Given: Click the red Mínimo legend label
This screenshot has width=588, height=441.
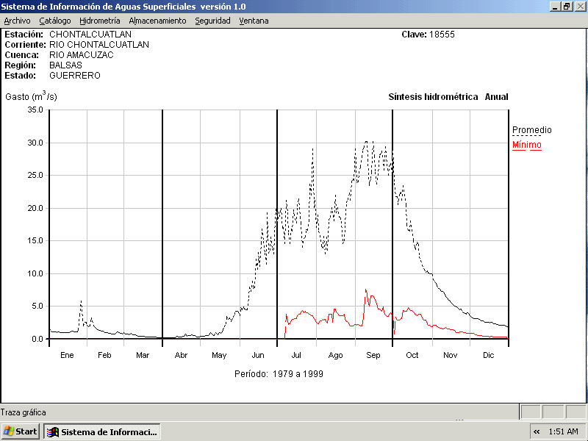Looking at the screenshot, I should point(526,145).
